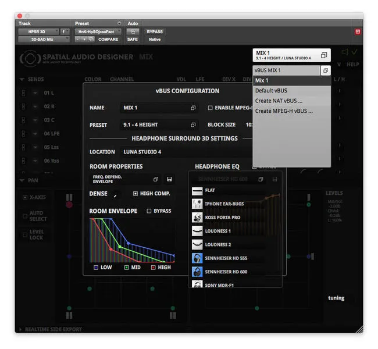Open the 3D-SAD Mix insert dropdown
This screenshot has height=349, width=378.
click(x=44, y=40)
